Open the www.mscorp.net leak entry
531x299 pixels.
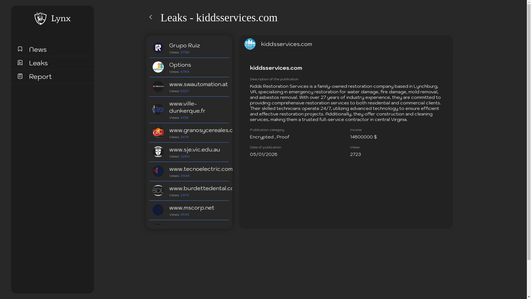[x=192, y=208]
